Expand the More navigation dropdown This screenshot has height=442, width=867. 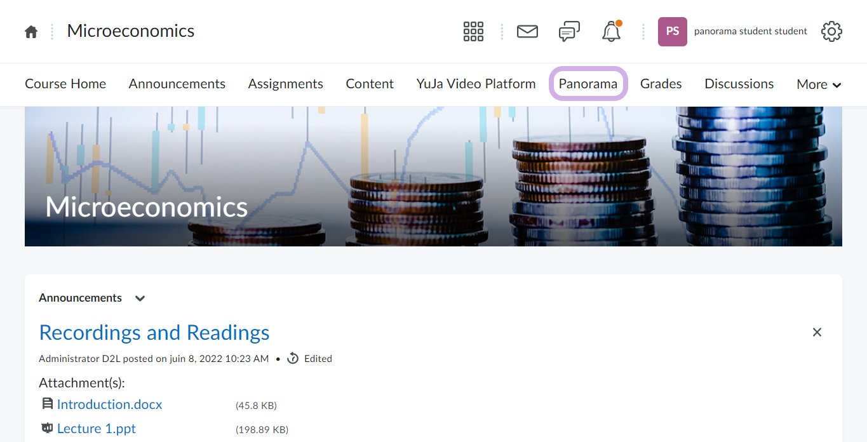819,84
